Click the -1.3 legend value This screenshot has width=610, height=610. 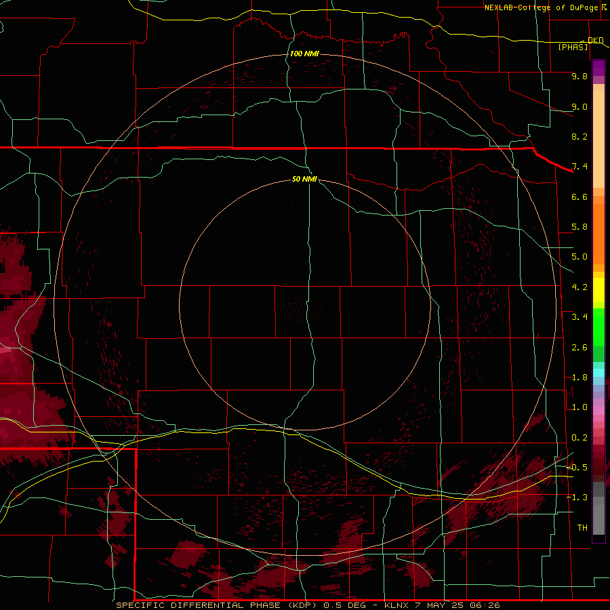tap(577, 497)
